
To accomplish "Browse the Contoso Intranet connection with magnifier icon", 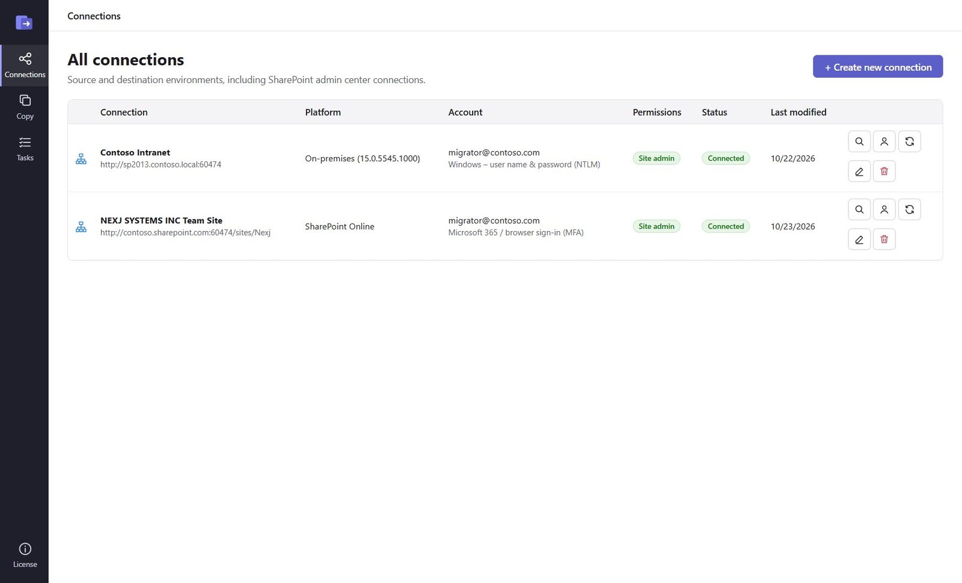I will [x=859, y=141].
